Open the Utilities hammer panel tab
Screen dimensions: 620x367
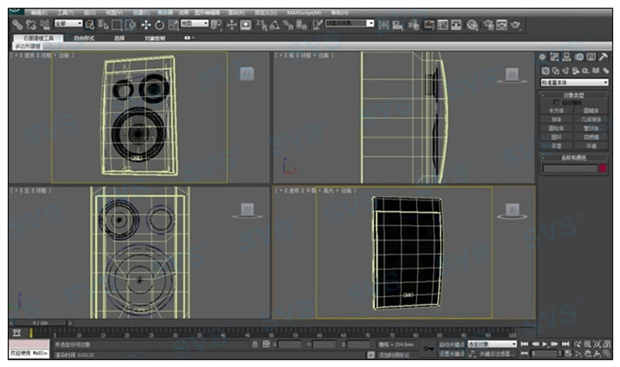click(604, 58)
